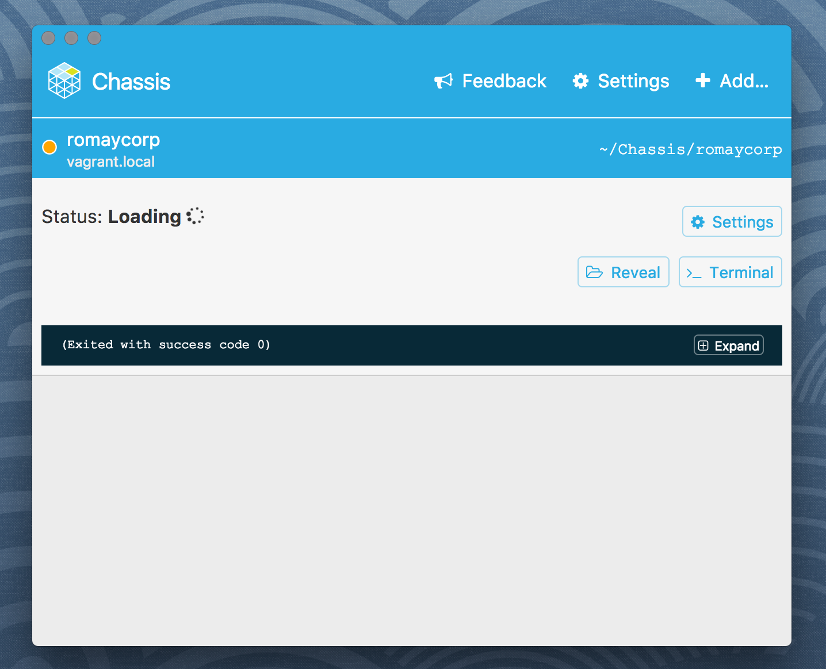This screenshot has width=826, height=669.
Task: Click the vagrant.local domain text
Action: [x=110, y=162]
